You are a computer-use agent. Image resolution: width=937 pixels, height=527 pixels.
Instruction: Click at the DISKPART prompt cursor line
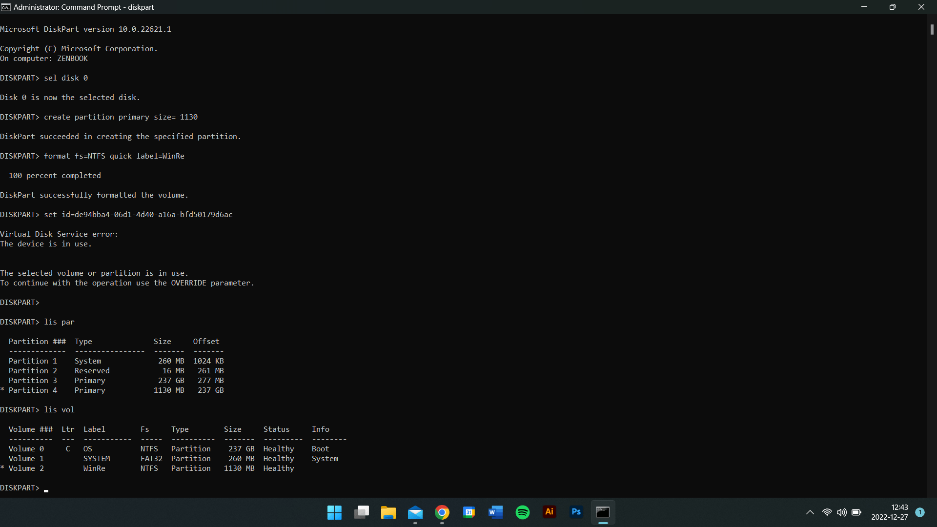tap(24, 488)
